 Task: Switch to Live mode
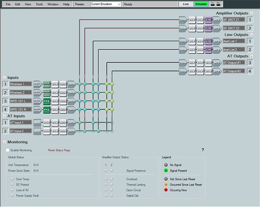point(186,4)
